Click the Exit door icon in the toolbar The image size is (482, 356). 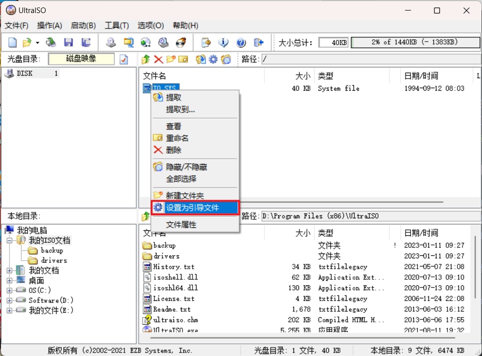[258, 42]
